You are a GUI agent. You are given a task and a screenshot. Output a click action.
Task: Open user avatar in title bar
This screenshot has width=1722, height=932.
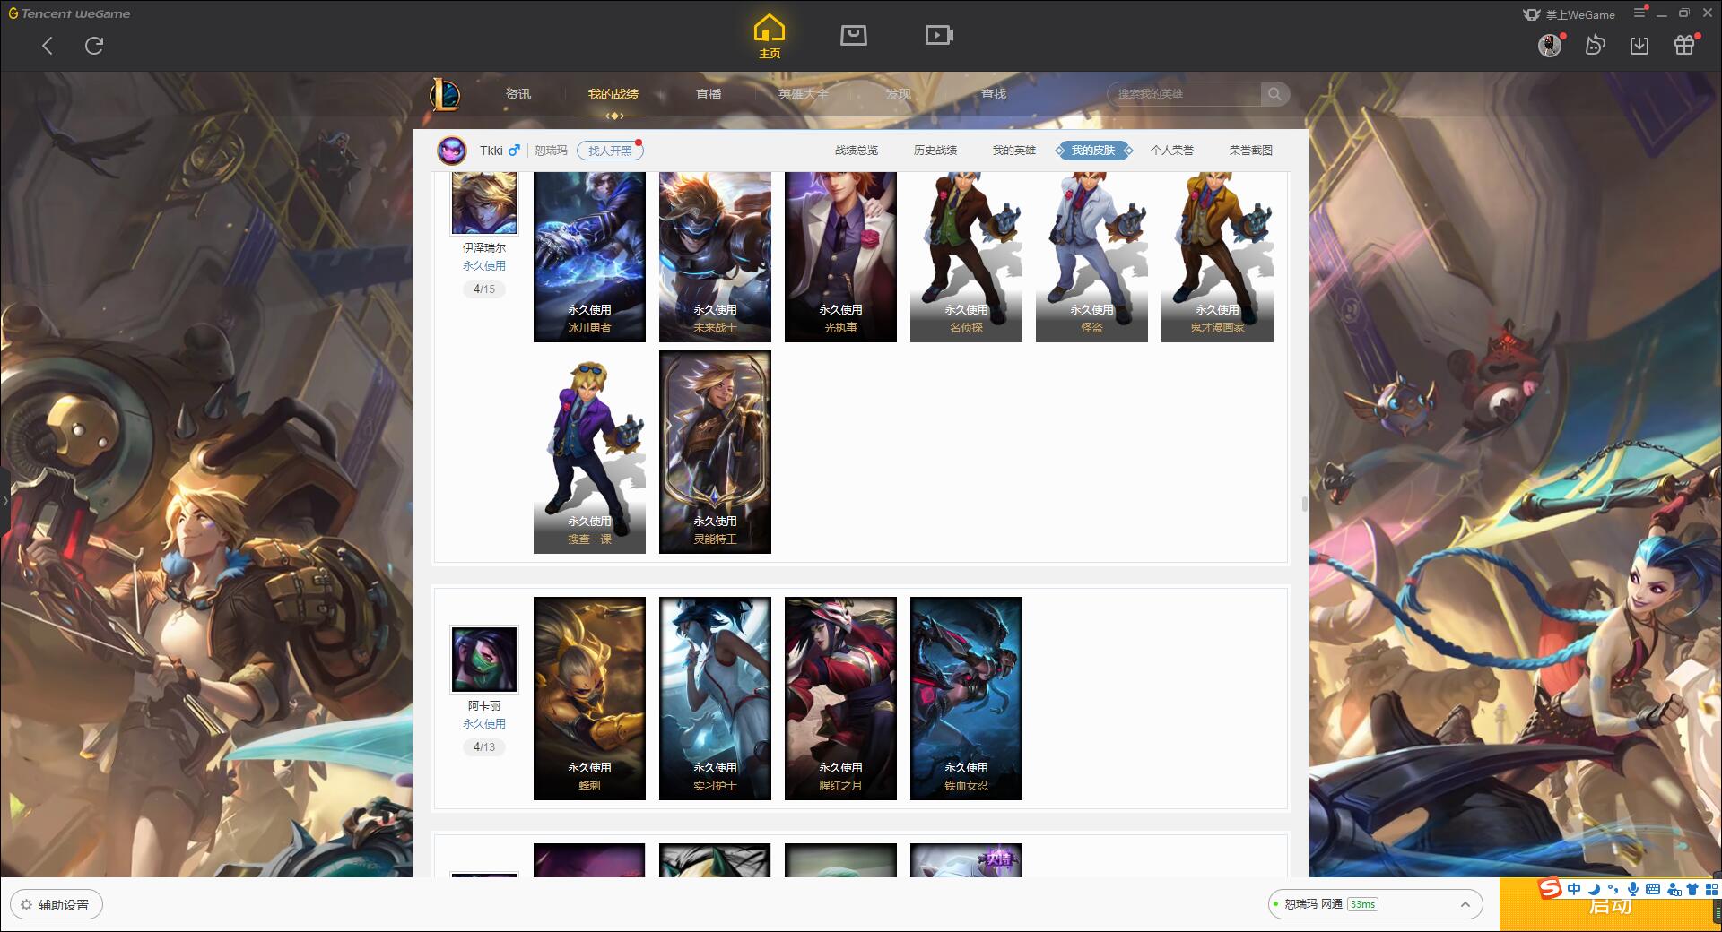[1550, 45]
